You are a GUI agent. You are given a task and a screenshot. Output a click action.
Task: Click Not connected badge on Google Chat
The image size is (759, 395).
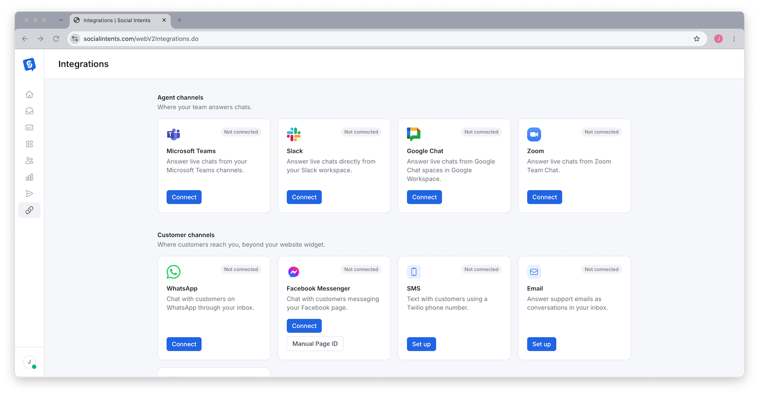point(481,132)
